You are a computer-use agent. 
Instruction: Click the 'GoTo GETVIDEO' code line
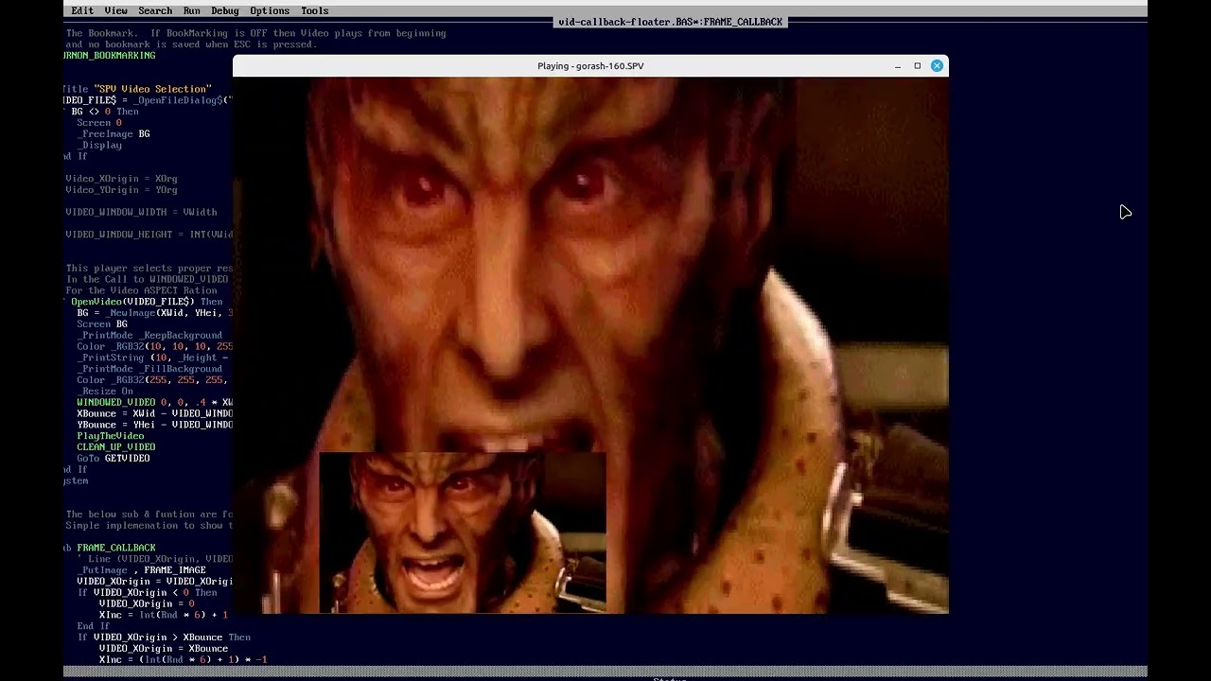click(114, 459)
